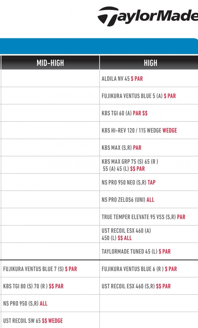The width and height of the screenshot is (198, 328).
Task: Select UST Recoil ESX 460 (A) cell
Action: click(x=126, y=234)
